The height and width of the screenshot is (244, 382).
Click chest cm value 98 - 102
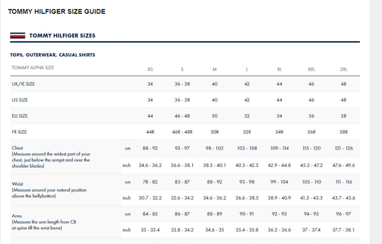tap(214, 148)
